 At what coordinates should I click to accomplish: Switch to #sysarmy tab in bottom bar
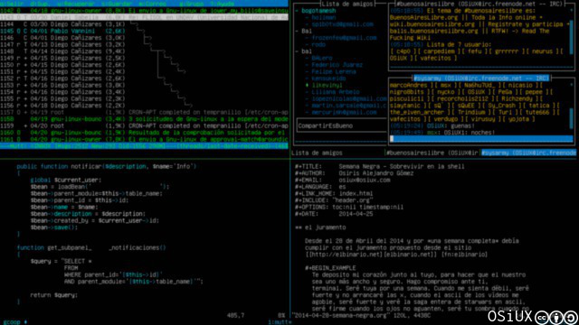point(528,153)
